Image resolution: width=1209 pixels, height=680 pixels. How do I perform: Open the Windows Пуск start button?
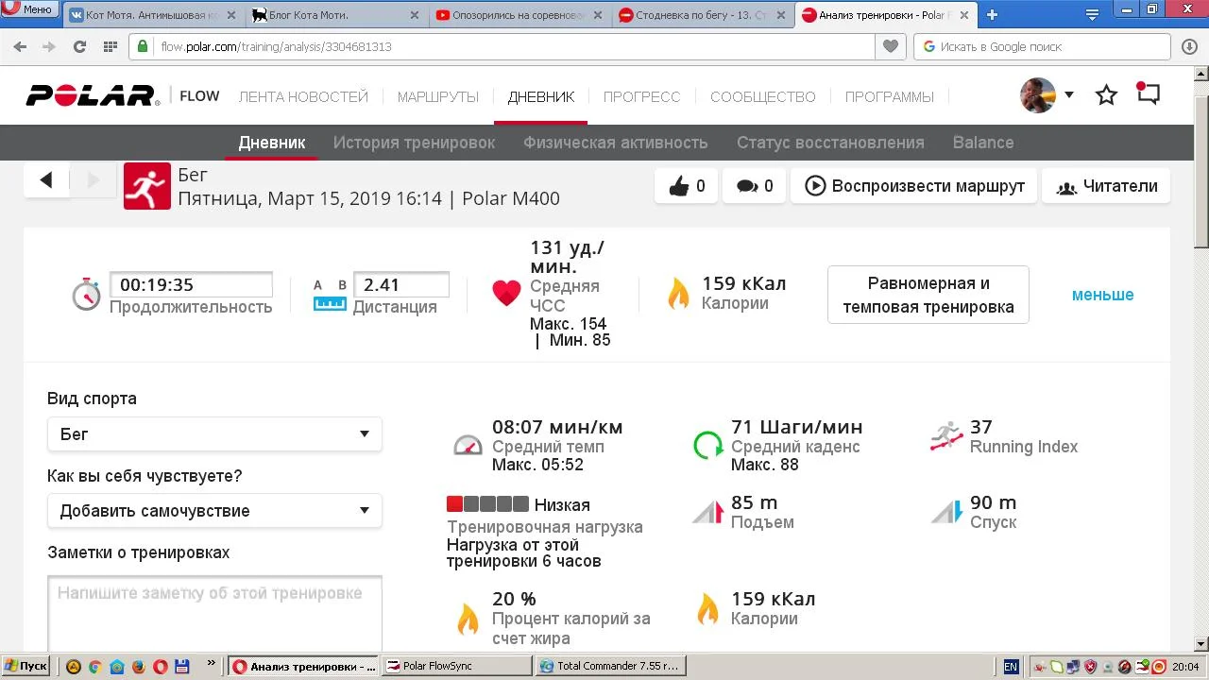pos(26,666)
